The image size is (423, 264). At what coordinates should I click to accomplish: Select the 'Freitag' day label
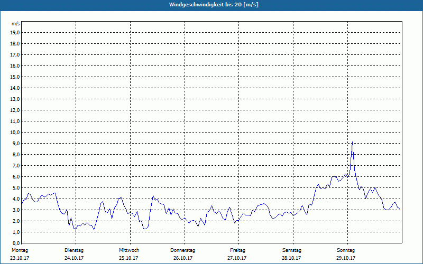pyautogui.click(x=237, y=250)
